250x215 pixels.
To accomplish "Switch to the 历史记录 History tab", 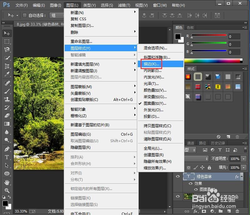I will tap(218, 143).
